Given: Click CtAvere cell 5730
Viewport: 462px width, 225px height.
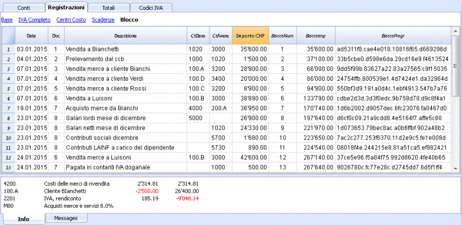Looking at the screenshot, I should point(221,148).
